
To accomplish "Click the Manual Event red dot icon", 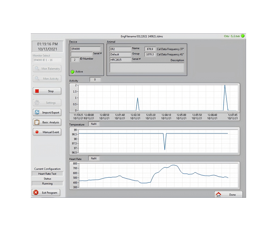I will pos(37,132).
